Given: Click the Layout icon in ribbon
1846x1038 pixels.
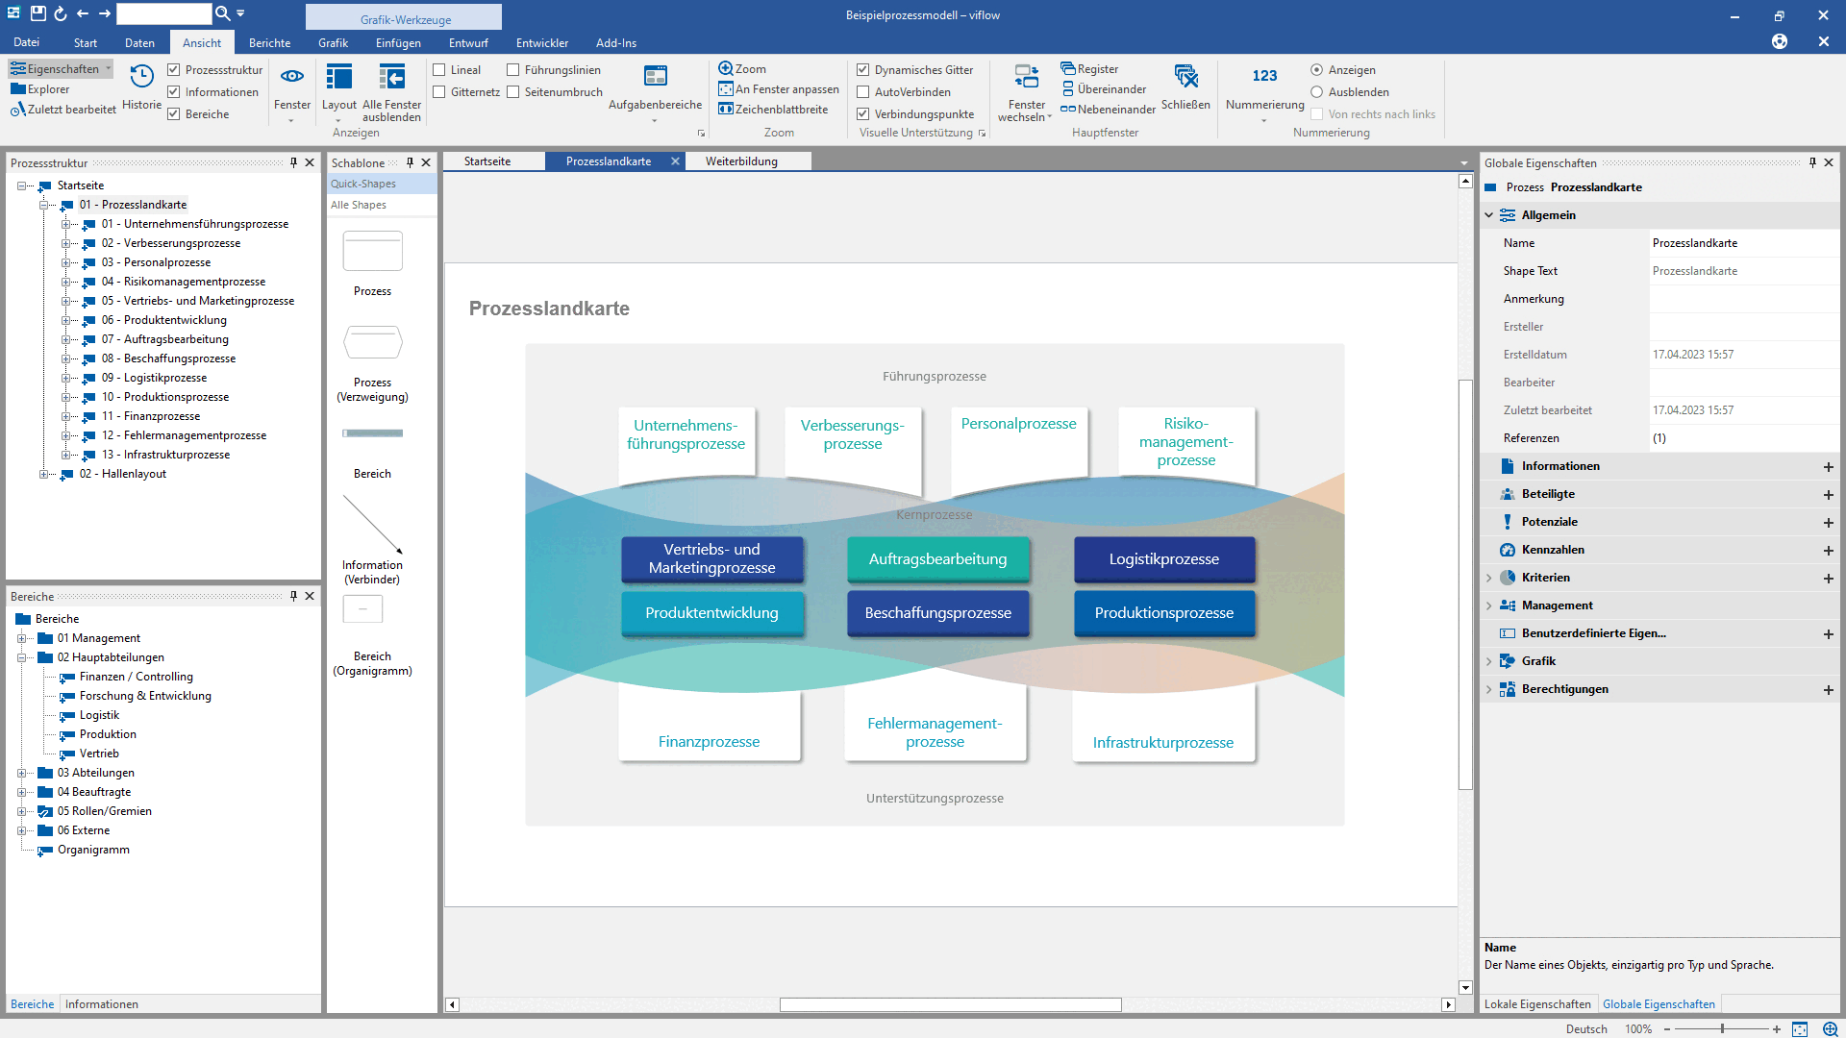Looking at the screenshot, I should pos(338,77).
